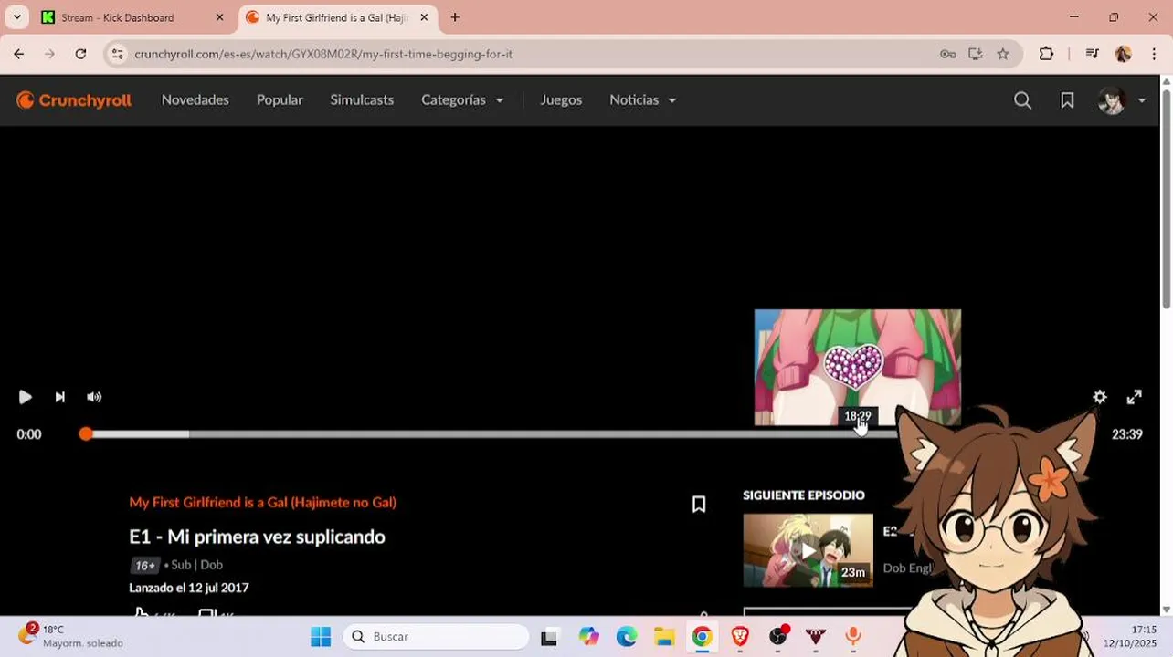
Task: Open Simulcasts page
Action: coord(362,100)
